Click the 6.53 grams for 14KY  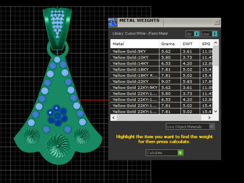[166, 64]
